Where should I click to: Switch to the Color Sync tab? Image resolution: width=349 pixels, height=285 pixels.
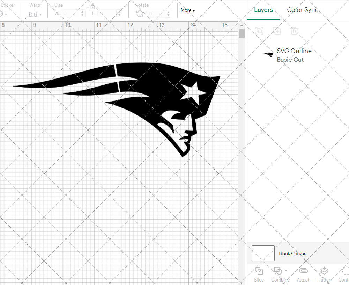click(303, 10)
